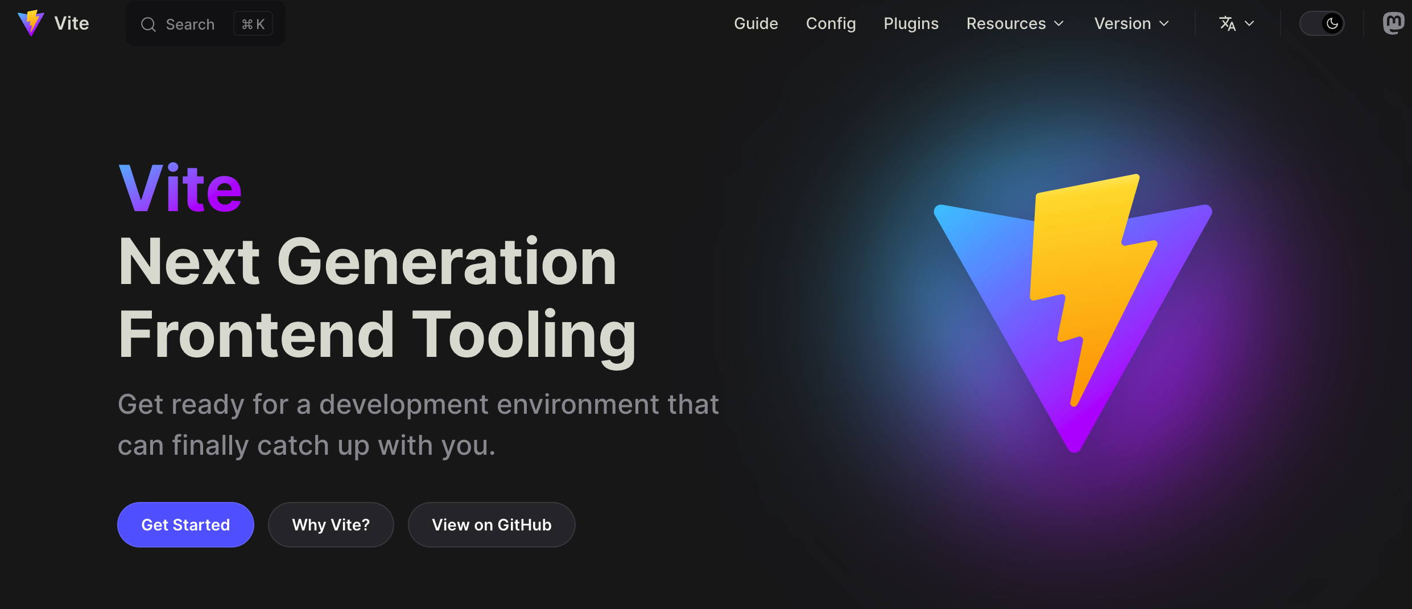Screen dimensions: 1412x609
Task: Expand the Version dropdown menu
Action: coord(1132,23)
